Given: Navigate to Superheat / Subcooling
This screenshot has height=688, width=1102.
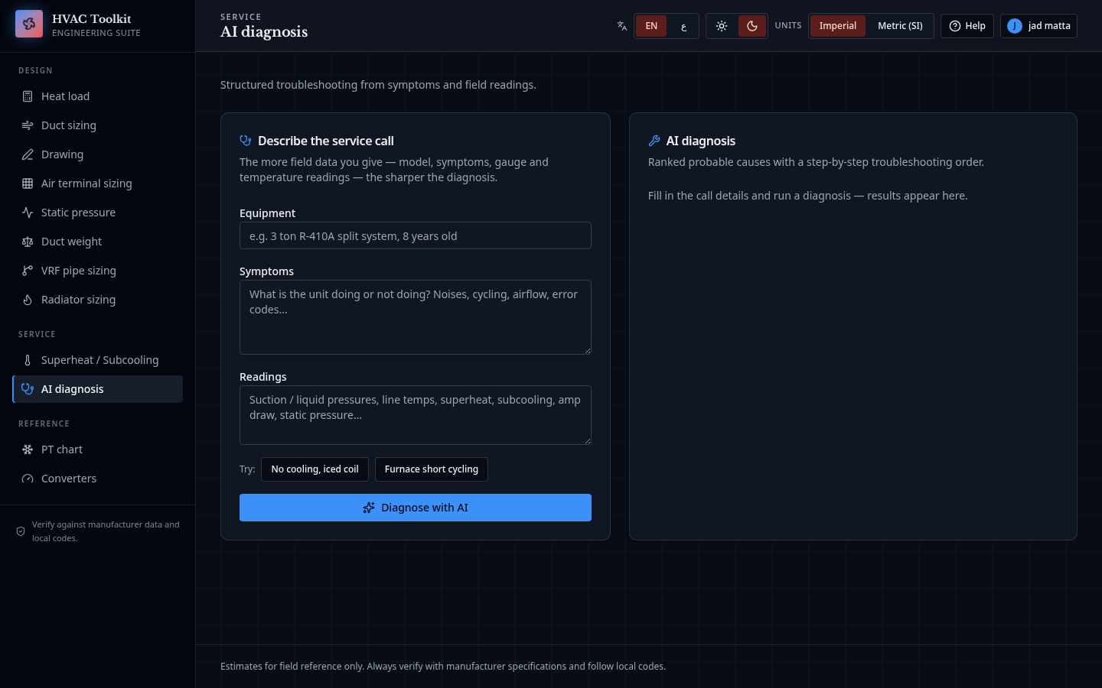Looking at the screenshot, I should pos(98,360).
